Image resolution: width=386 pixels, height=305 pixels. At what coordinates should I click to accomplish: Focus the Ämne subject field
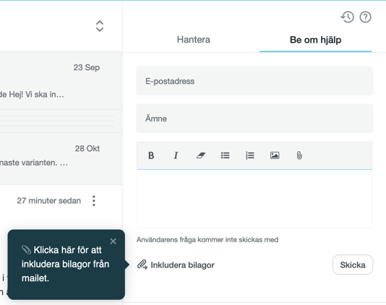click(254, 119)
